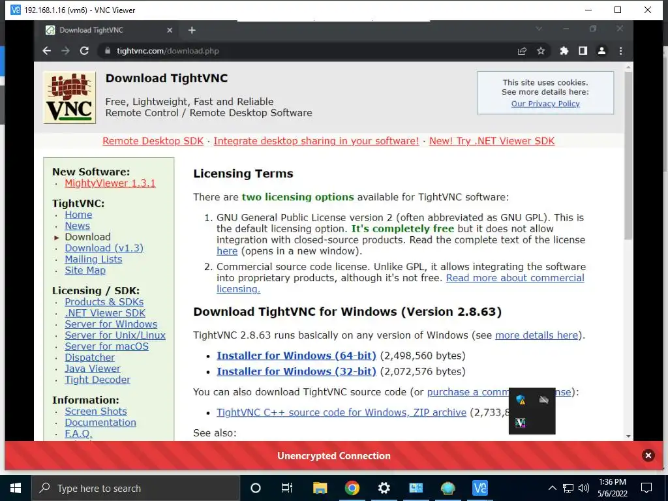668x501 pixels.
Task: Open Google Chrome from the taskbar
Action: pos(352,488)
